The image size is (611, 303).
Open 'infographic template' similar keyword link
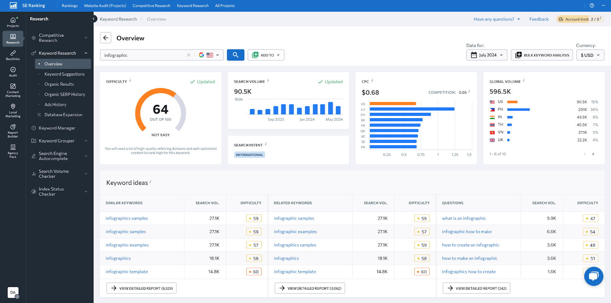[127, 272]
